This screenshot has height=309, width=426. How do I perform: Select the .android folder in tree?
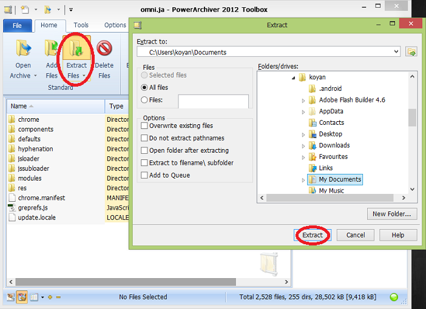tap(330, 88)
